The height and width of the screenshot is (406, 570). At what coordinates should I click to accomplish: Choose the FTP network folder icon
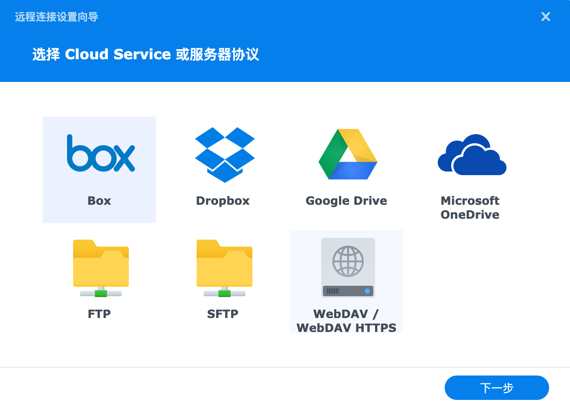[101, 268]
